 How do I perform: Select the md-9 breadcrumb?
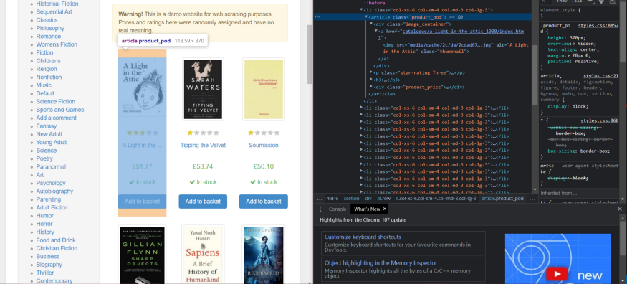click(332, 199)
